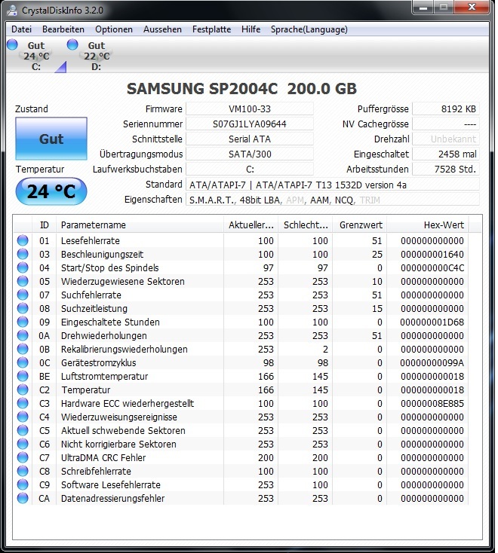
Task: Click the status orb for Lesefehlerrate
Action: pos(23,240)
